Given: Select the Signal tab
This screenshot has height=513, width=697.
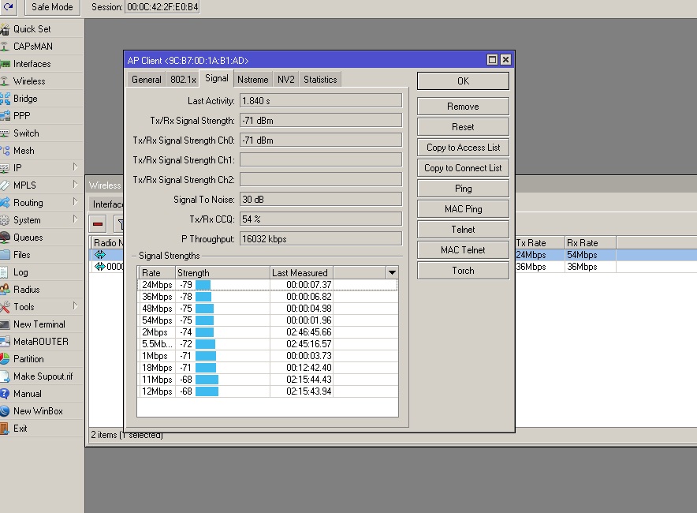Looking at the screenshot, I should [217, 78].
